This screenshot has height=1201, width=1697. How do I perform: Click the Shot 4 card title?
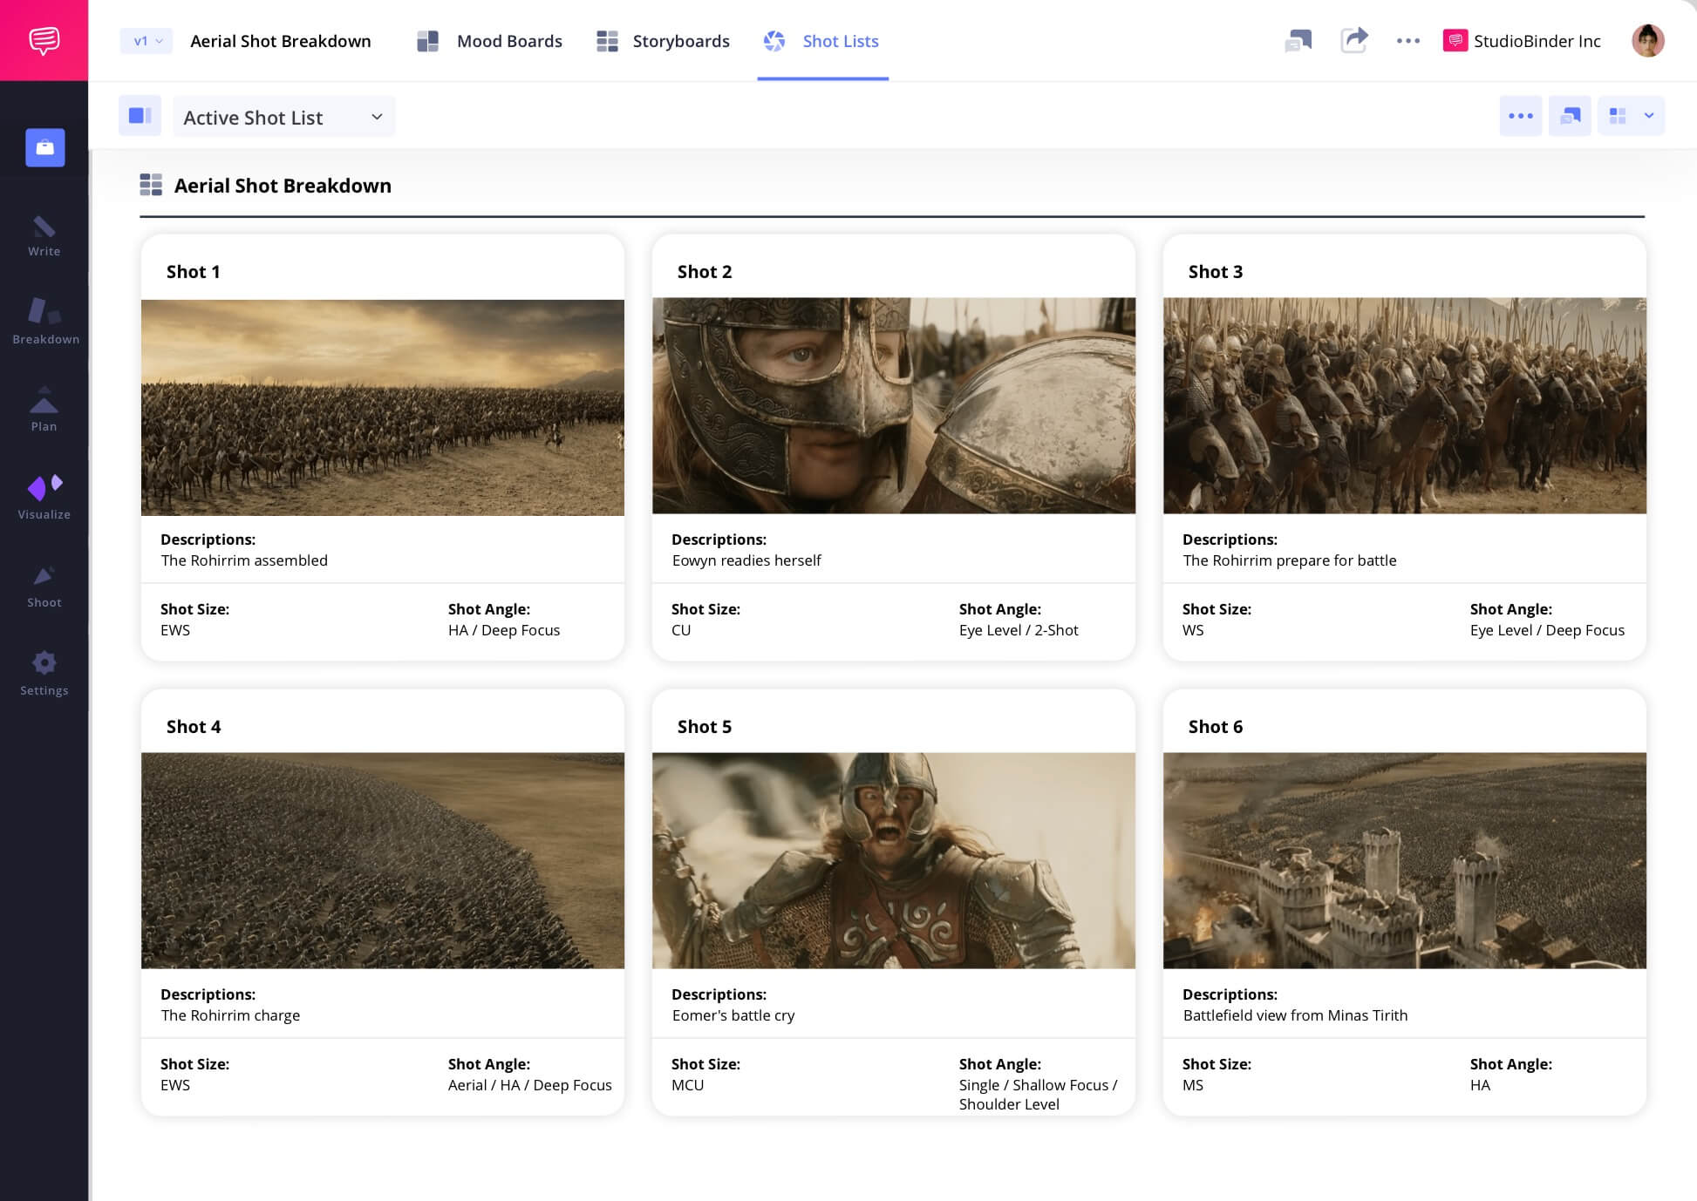pyautogui.click(x=194, y=726)
